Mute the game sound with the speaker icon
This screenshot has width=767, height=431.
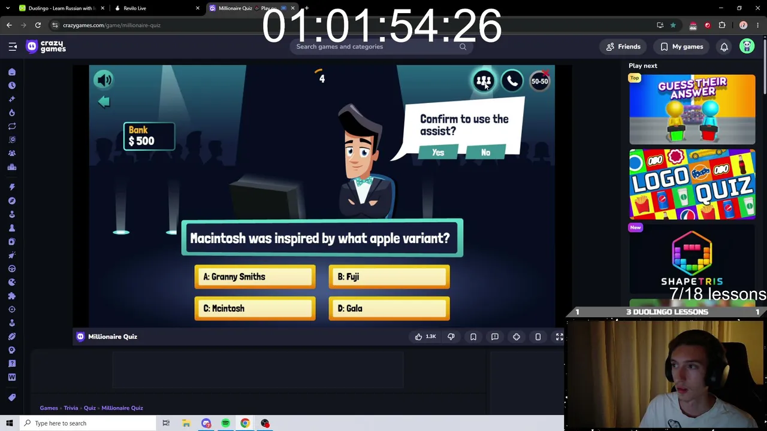coord(104,80)
